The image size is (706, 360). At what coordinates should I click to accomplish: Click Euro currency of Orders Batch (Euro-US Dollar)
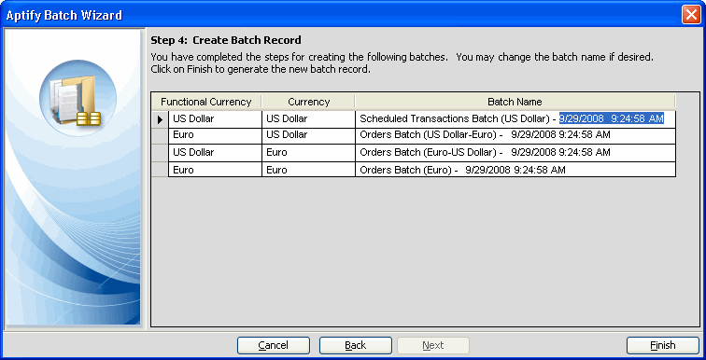[x=308, y=153]
